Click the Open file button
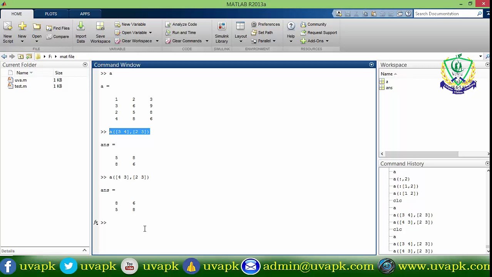 (37, 32)
